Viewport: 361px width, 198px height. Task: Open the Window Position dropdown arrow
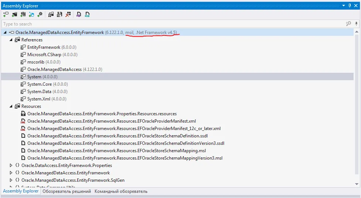(x=344, y=6)
